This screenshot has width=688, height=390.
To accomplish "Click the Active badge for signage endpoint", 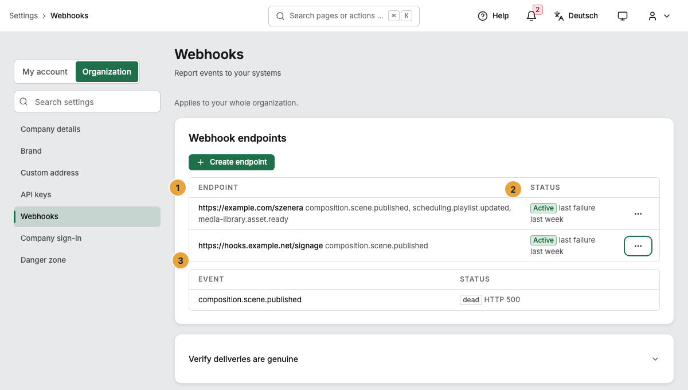I will coord(543,240).
